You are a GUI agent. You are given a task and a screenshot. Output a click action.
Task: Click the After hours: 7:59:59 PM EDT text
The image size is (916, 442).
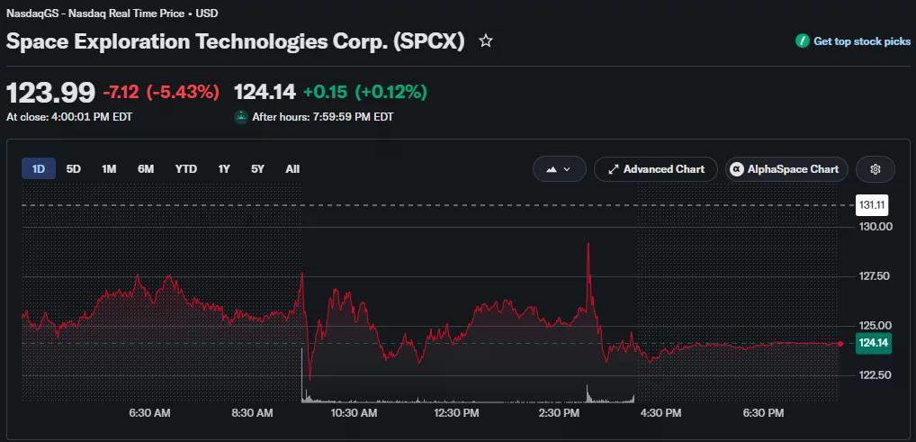pos(322,117)
